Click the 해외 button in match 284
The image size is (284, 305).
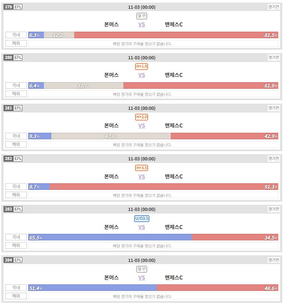tap(16, 296)
